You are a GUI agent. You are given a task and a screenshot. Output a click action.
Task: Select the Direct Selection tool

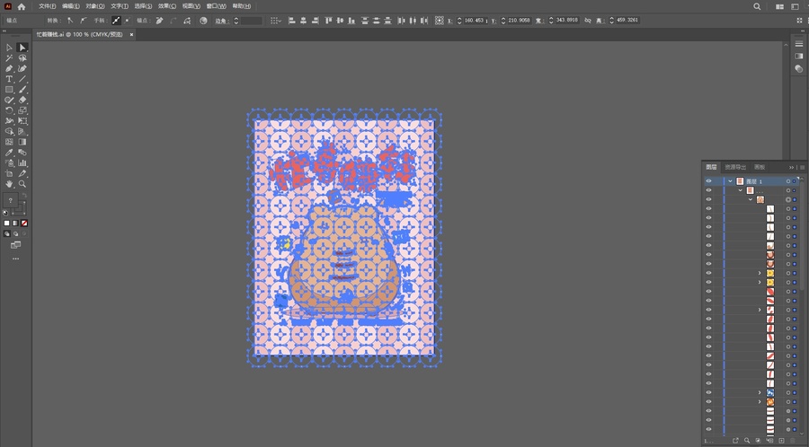tap(22, 48)
